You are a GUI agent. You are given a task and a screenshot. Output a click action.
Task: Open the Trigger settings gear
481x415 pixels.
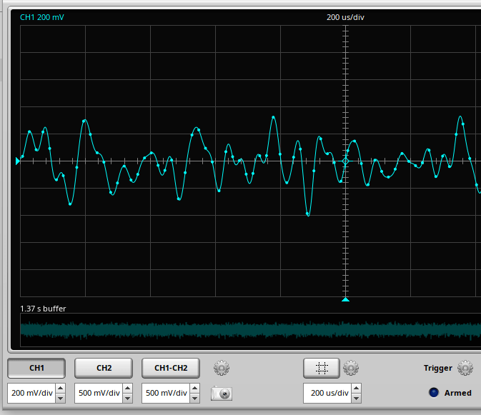click(x=465, y=368)
